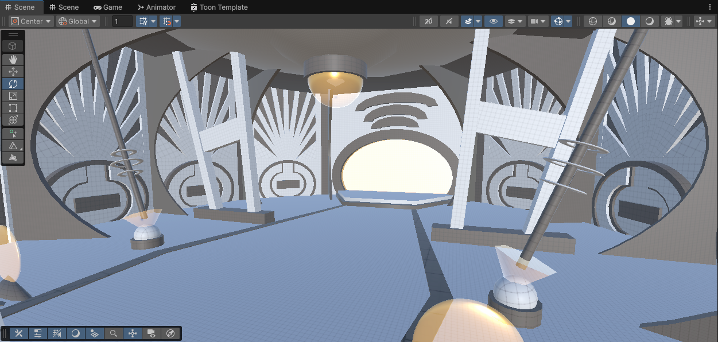The image size is (718, 342).
Task: Click the sliders settings icon in bottom overlay
Action: 38,333
